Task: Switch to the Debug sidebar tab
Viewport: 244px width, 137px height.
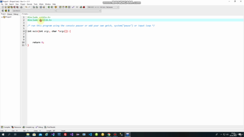Action: point(16,14)
